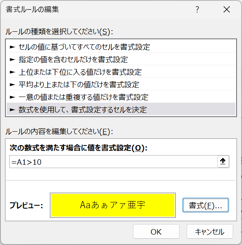Click the ルールの種類を選択してください(S) label

point(59,32)
